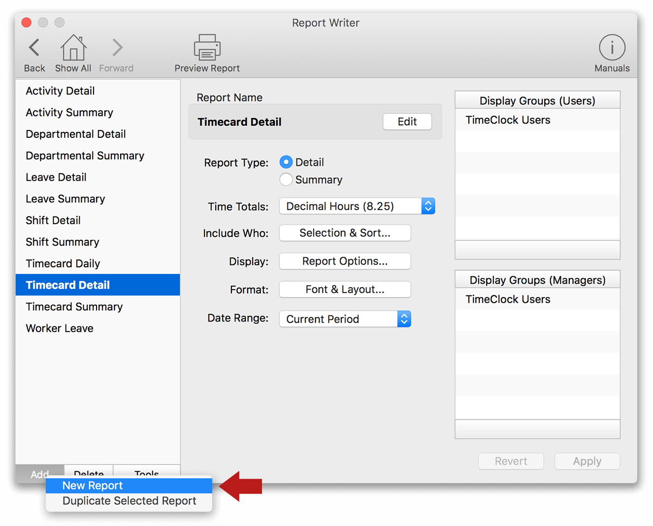
Task: Select the Detail report type
Action: click(286, 162)
